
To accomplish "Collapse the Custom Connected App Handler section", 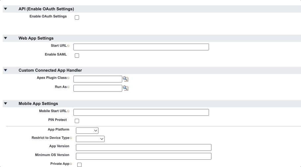I will tap(6, 70).
